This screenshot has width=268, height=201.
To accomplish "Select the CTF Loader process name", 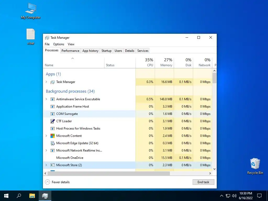I will click(64, 121).
